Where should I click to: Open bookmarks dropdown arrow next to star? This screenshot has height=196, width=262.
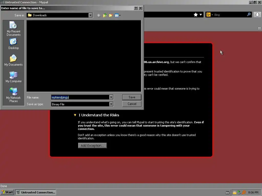pos(201,15)
